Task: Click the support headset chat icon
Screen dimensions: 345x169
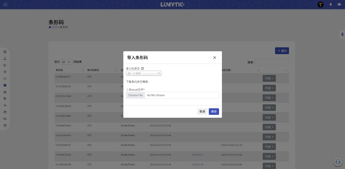Action: click(x=337, y=161)
